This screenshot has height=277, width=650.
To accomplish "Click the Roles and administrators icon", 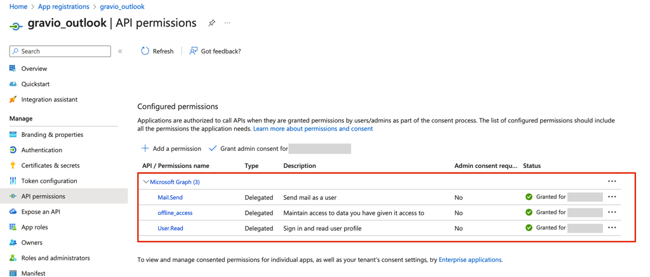I will coord(13,258).
